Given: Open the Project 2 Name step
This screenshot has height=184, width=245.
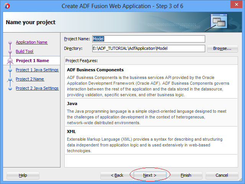Looking at the screenshot, I should coord(30,79).
